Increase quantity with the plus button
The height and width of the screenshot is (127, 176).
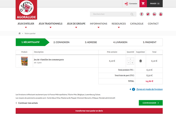(x=132, y=63)
